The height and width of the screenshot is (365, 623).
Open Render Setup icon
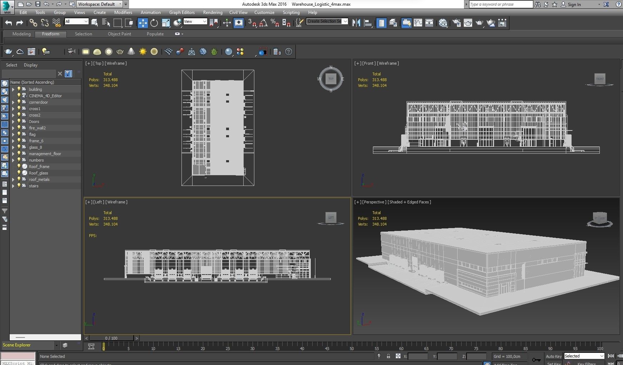tap(457, 23)
